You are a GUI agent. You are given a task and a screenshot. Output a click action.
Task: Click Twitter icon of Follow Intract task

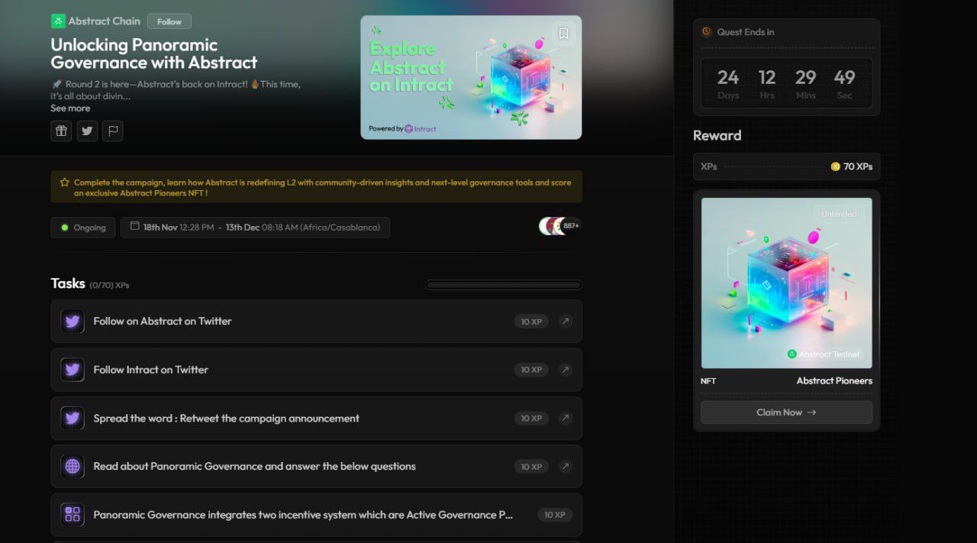73,370
